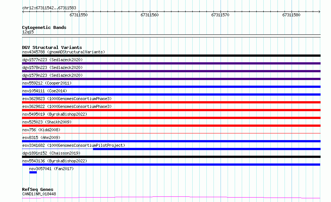Click the chr12:67311542..67311583 region label
The height and width of the screenshot is (202, 331).
click(49, 8)
